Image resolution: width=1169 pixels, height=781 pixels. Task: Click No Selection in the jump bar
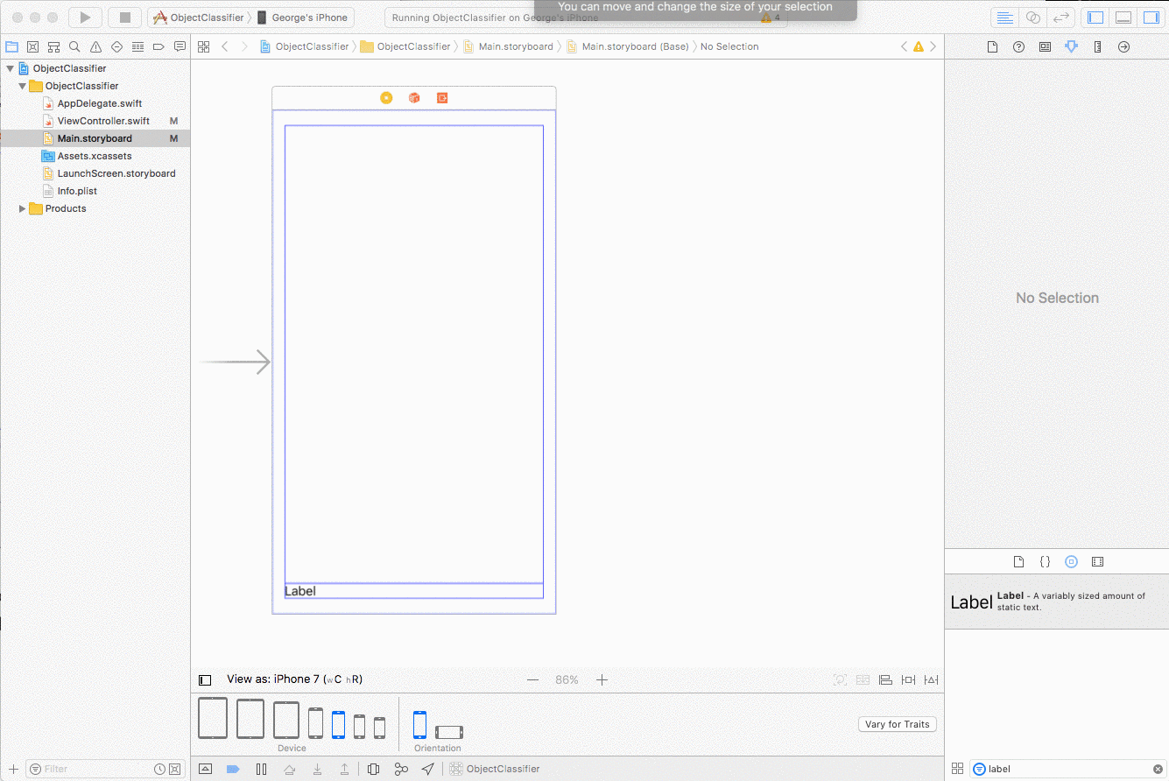(x=729, y=46)
